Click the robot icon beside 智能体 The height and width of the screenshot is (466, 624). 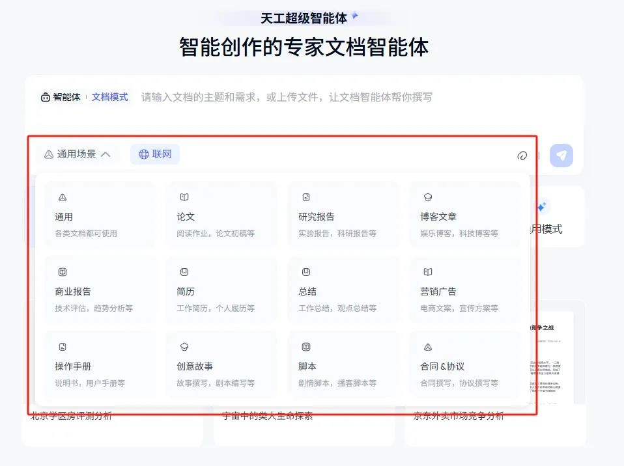[x=45, y=97]
